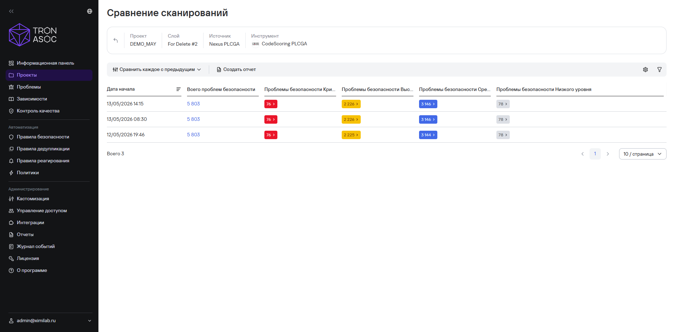Open Зависимости section
Viewport: 675px width, 332px height.
(49, 99)
